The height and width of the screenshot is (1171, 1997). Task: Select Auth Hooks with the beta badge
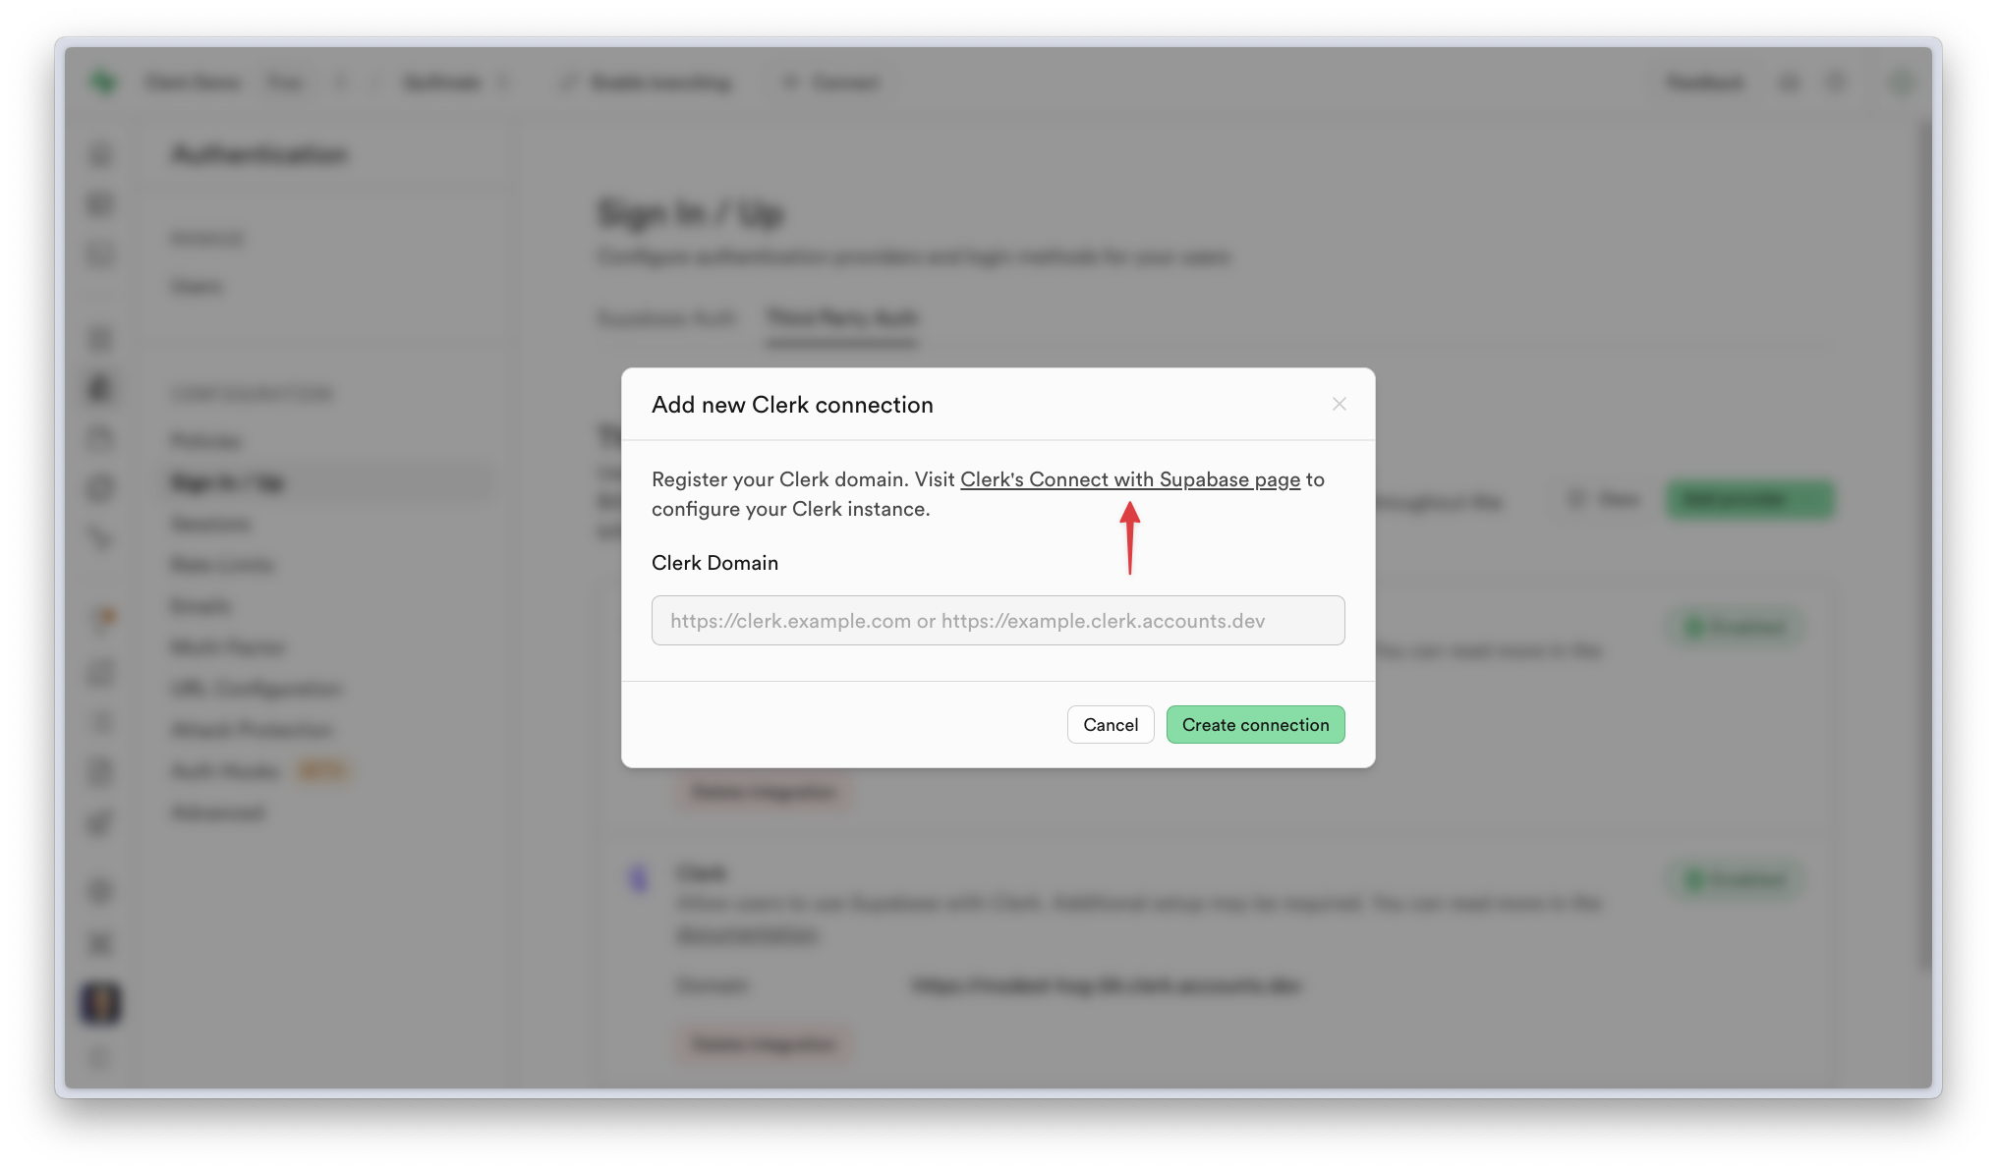(226, 771)
